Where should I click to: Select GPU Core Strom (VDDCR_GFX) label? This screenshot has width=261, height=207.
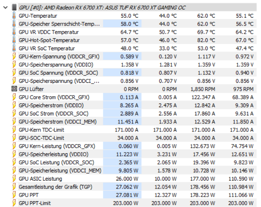click(54, 97)
